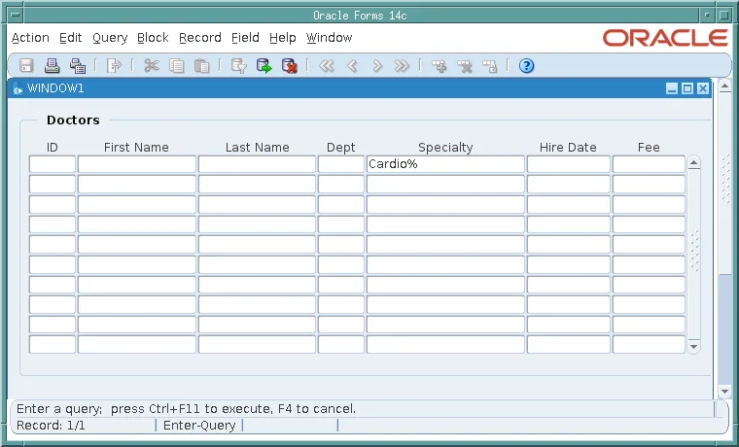The image size is (739, 447).
Task: Click the Delete Record icon
Action: click(465, 65)
